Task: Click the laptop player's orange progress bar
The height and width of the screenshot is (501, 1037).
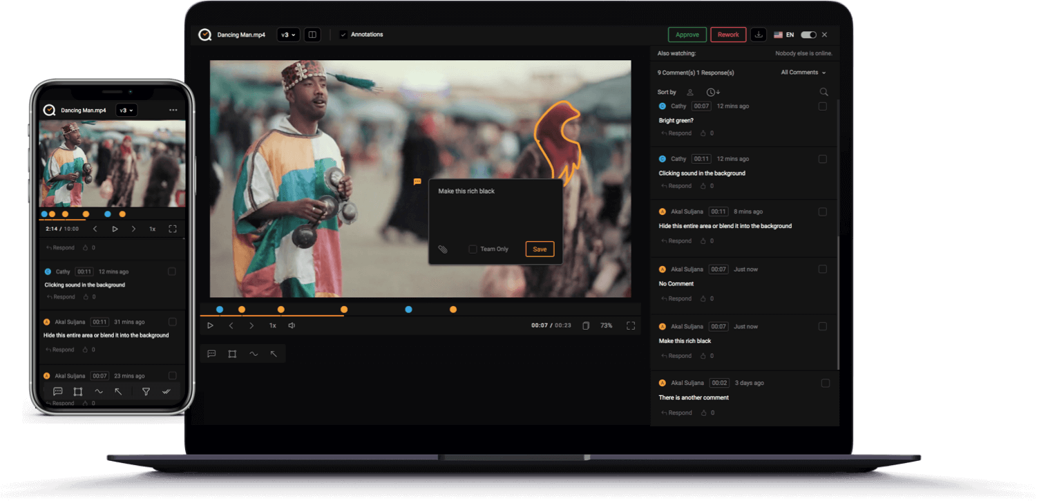Action: (272, 316)
